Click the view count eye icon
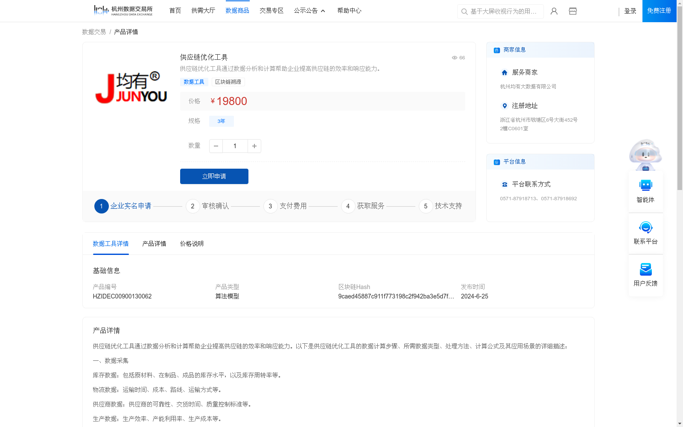This screenshot has height=427, width=683. [455, 58]
